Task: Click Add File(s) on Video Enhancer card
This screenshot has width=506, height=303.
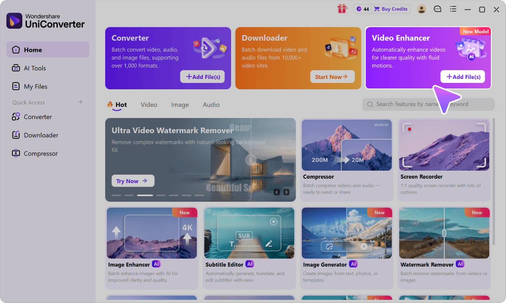Action: pyautogui.click(x=463, y=77)
